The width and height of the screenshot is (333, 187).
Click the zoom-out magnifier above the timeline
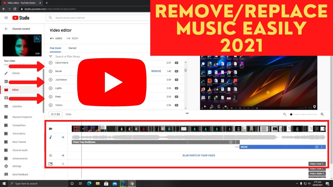285,114
